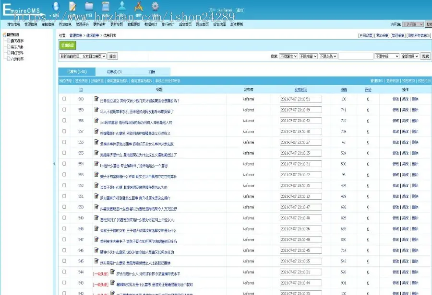Expand the 全部时间 time filter dropdown

pyautogui.click(x=409, y=57)
